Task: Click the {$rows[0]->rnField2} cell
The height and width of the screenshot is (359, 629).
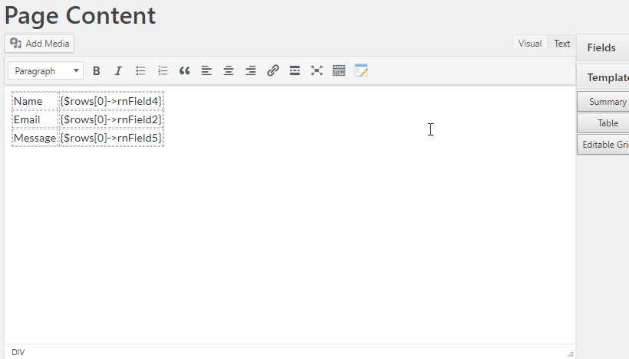Action: pos(111,119)
